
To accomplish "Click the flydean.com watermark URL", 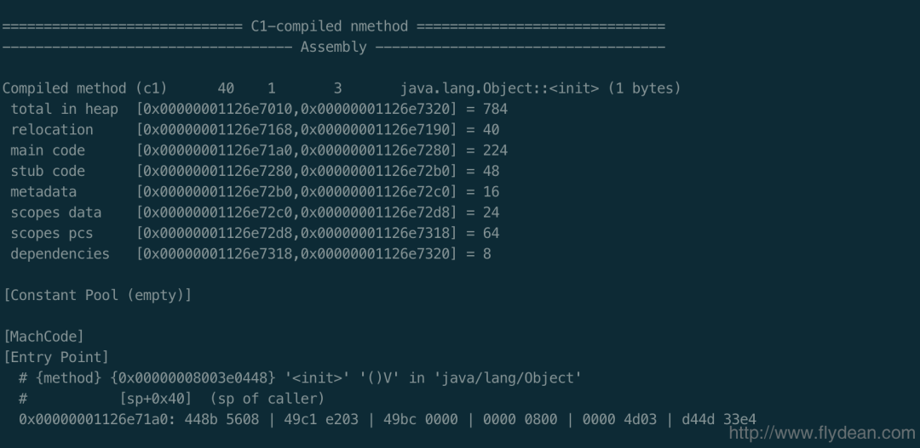I will coord(822,434).
